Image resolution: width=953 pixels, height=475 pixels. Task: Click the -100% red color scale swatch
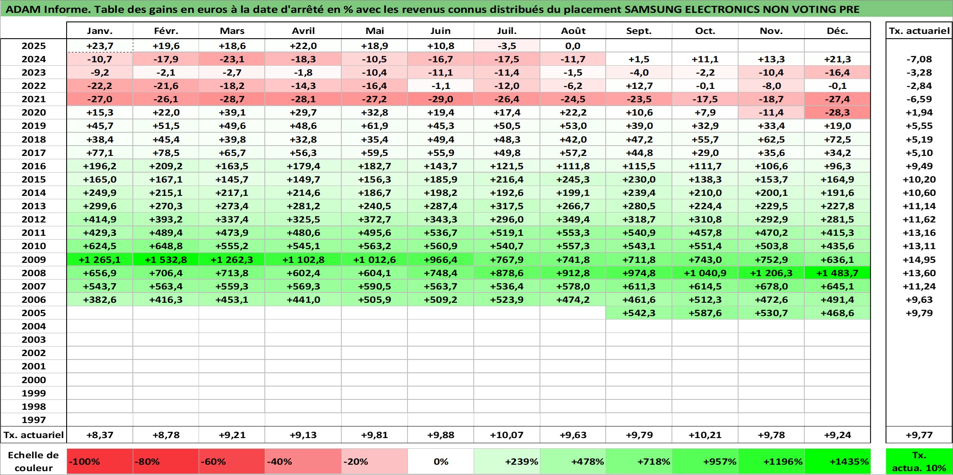pos(100,462)
